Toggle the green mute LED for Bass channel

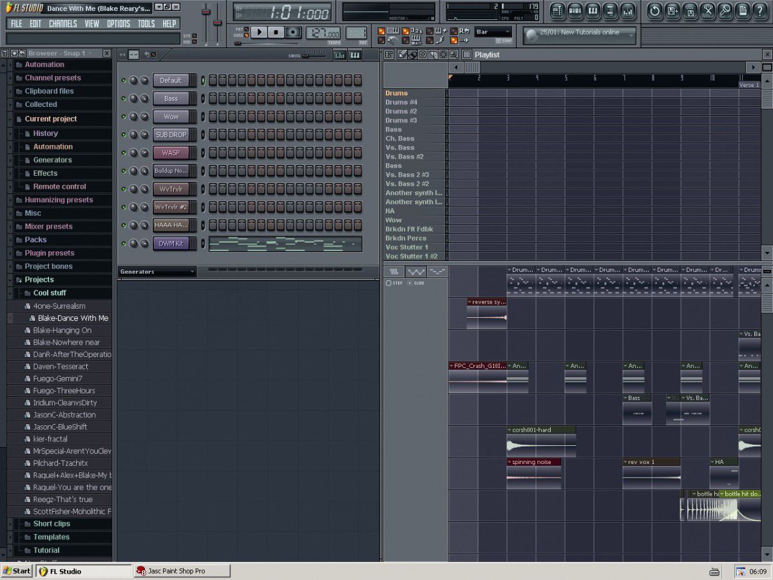click(124, 99)
